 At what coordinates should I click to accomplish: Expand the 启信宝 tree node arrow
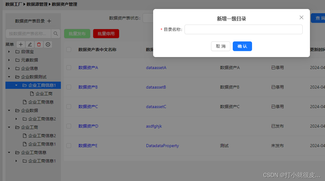click(9, 52)
